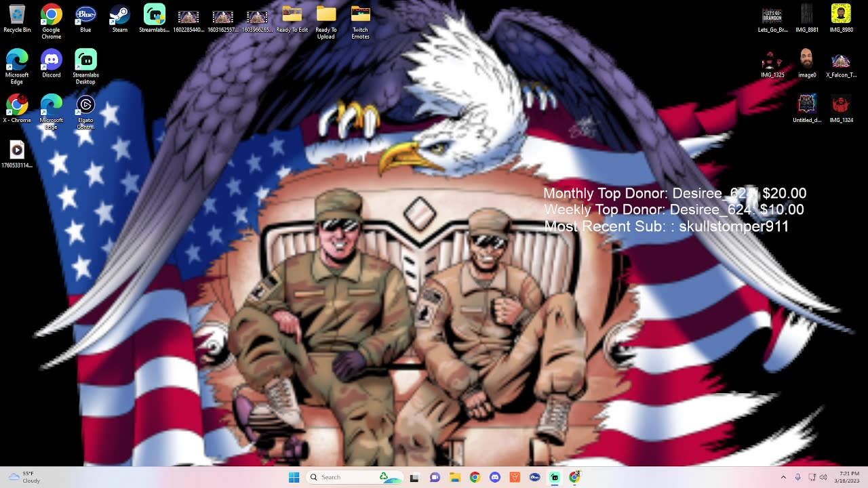Select the Microsoft Edge shortcut beside Elgato
The width and height of the screenshot is (868, 488).
52,112
